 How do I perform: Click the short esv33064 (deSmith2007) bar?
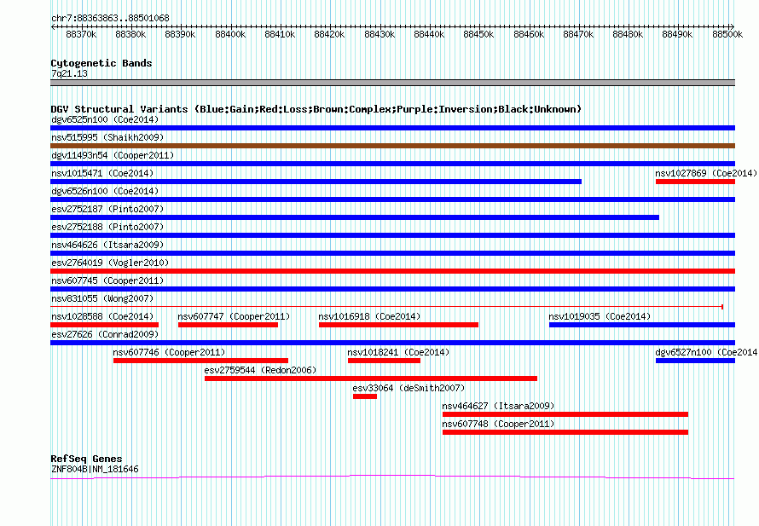point(365,396)
